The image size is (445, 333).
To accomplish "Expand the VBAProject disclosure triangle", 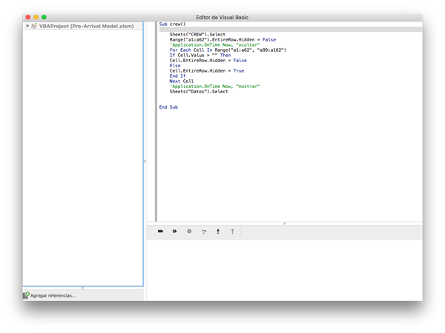I will tap(27, 25).
